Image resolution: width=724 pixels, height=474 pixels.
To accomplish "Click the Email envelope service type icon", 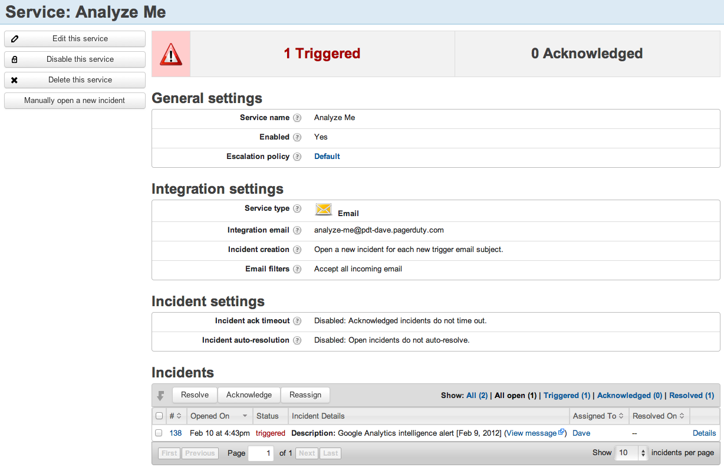I will click(x=324, y=210).
